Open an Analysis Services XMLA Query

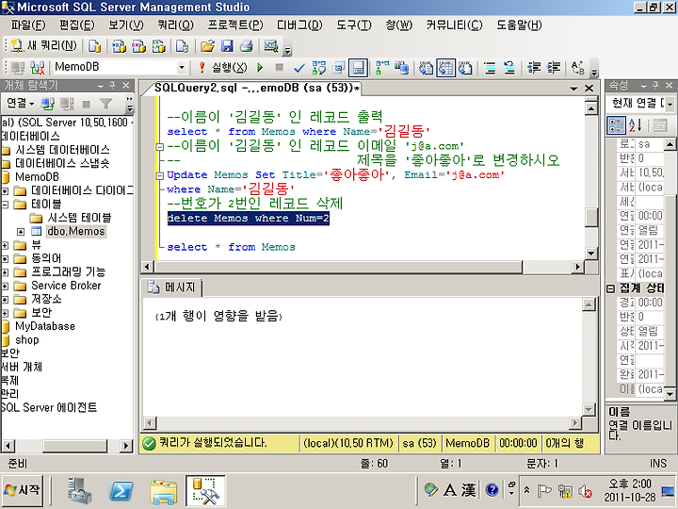point(159,46)
